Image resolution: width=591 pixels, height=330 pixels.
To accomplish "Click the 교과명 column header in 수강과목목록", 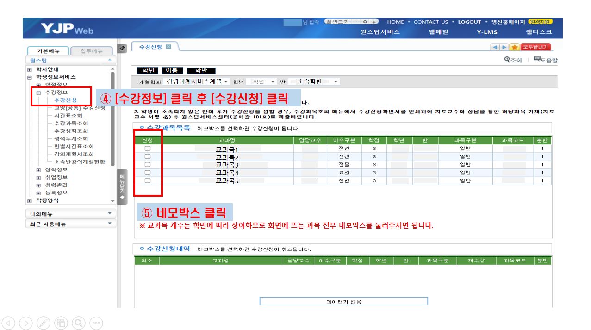I will coord(227,140).
